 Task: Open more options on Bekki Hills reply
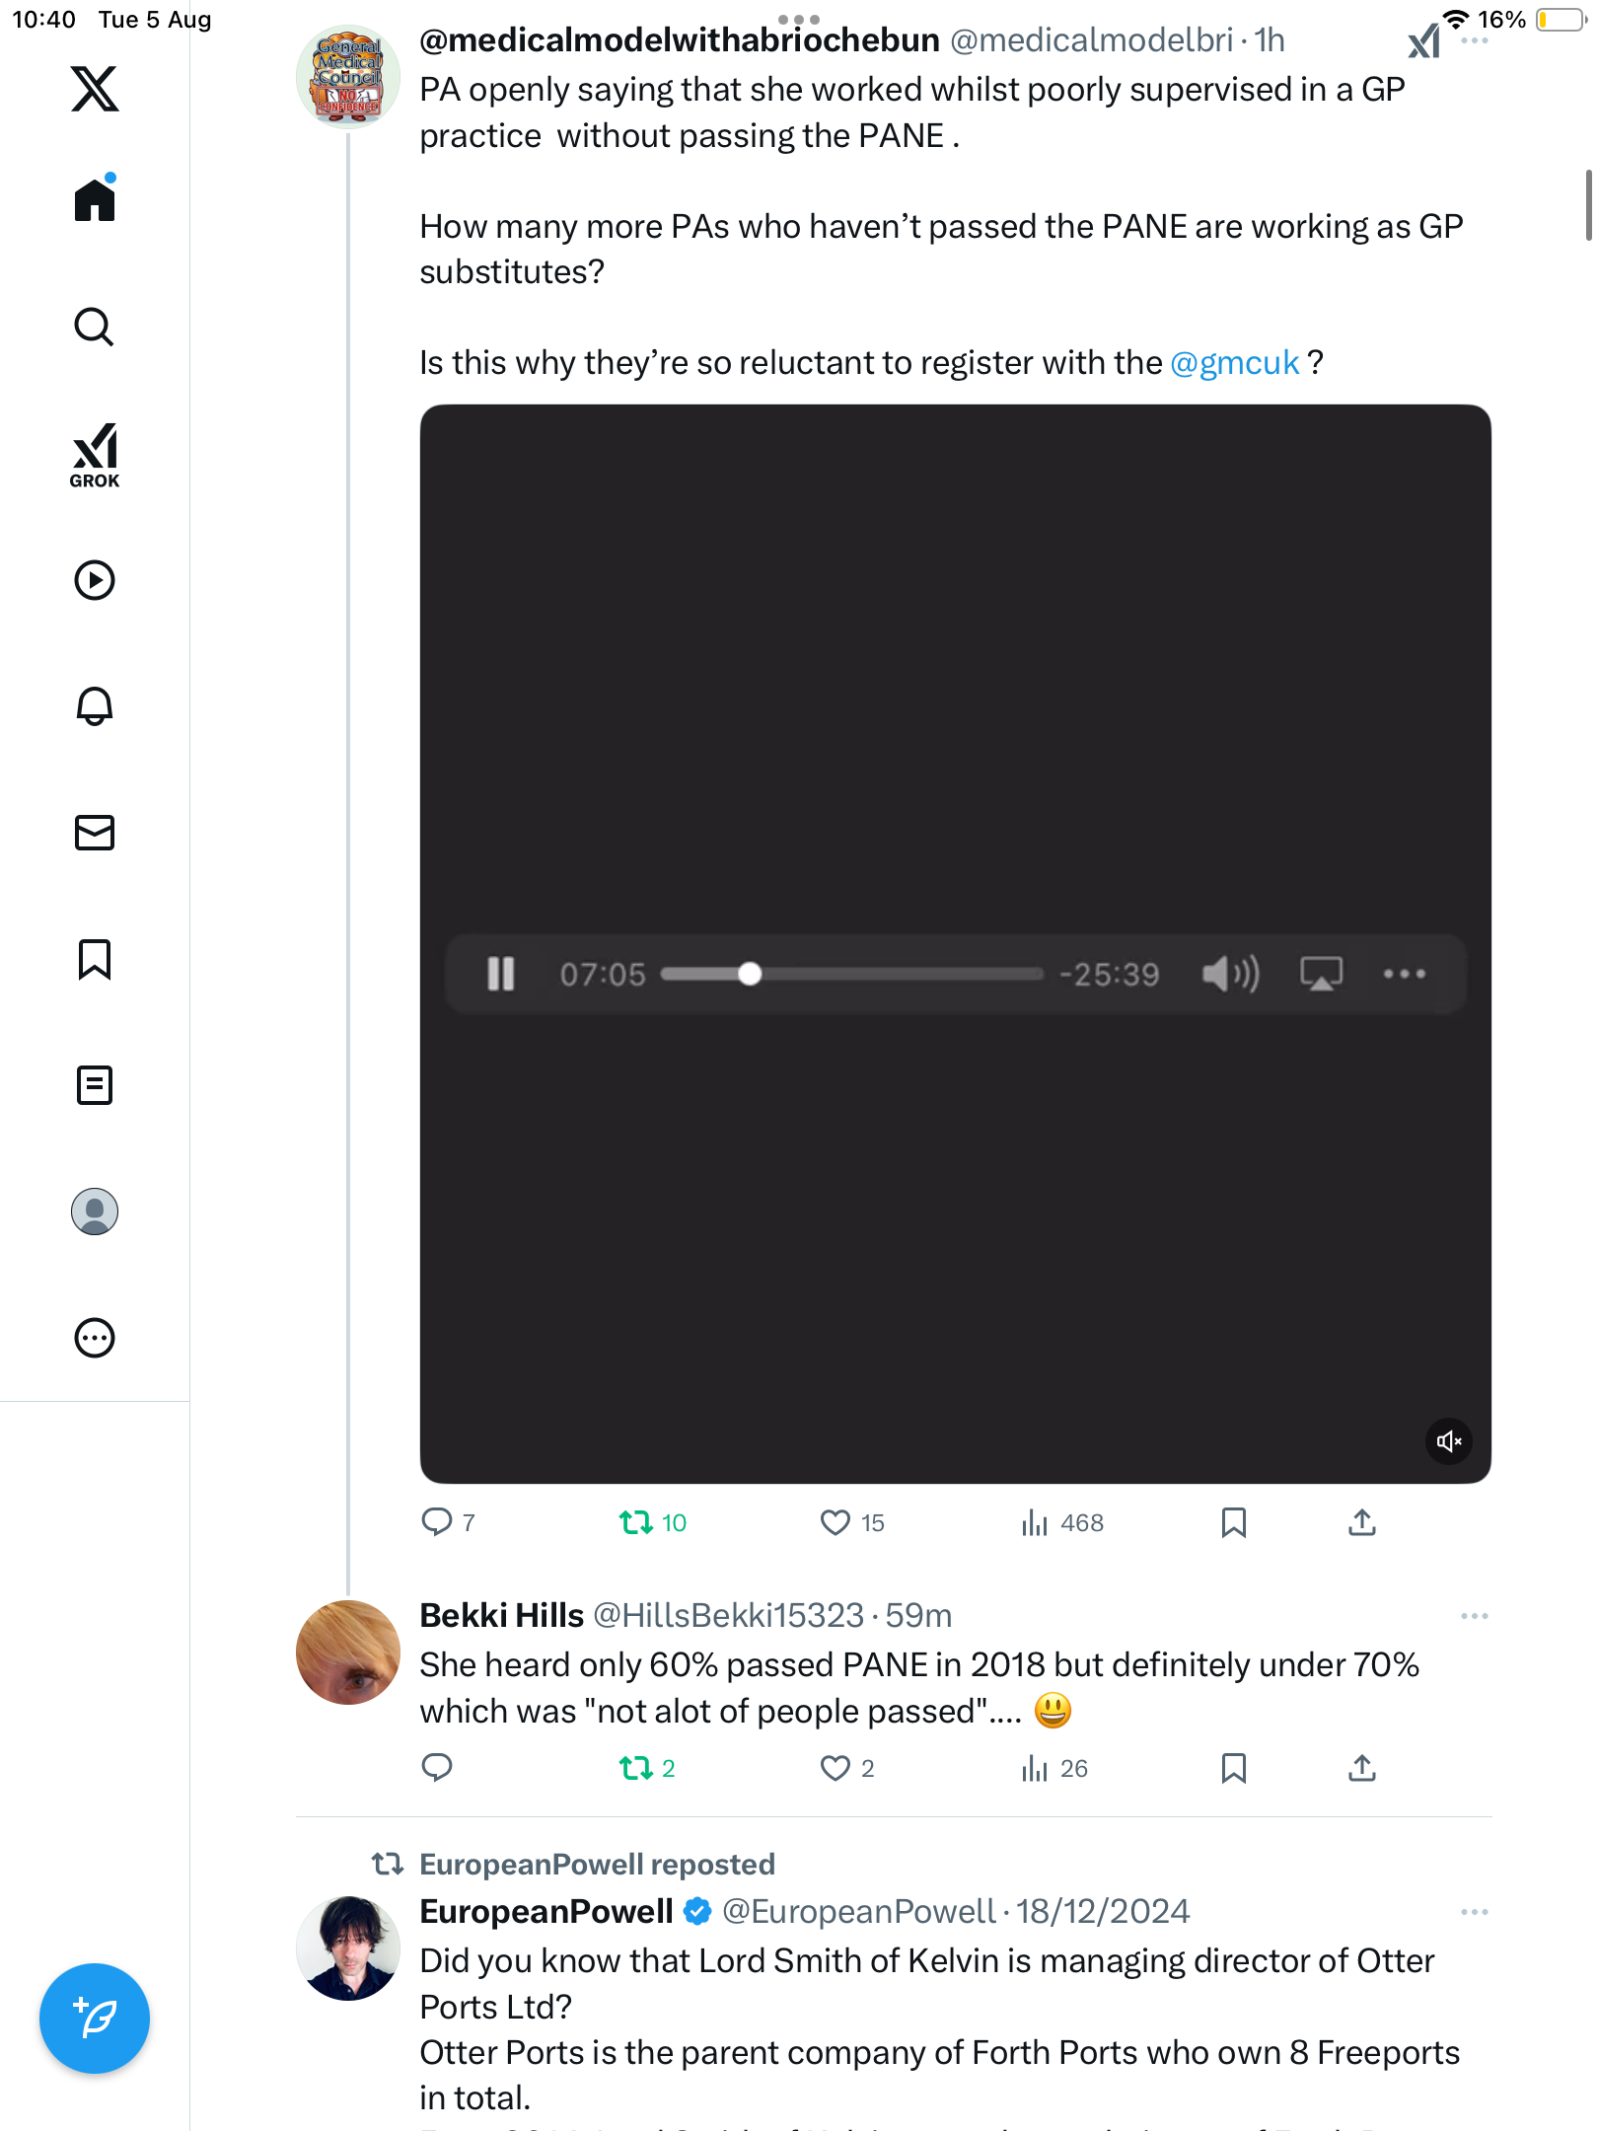[1474, 1616]
